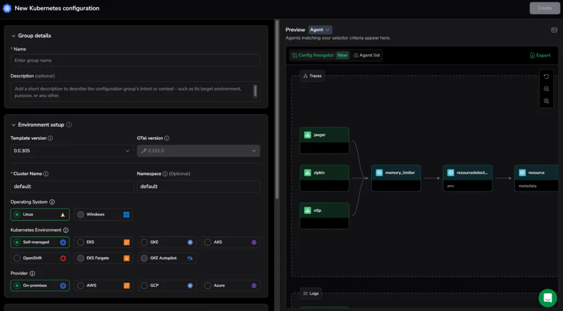Choose Azure as provider
Screen dimensions: 563x311
[x=230, y=286]
